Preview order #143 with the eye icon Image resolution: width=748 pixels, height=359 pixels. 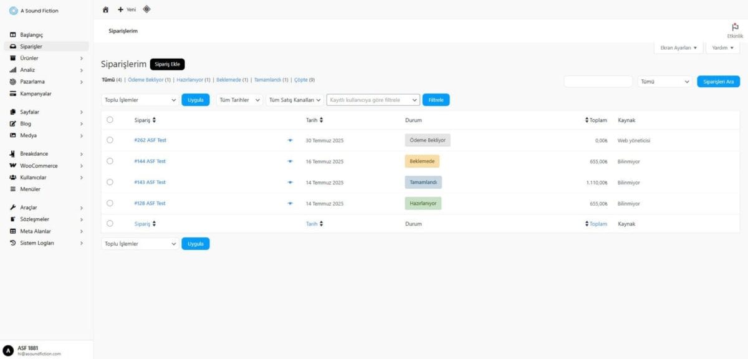coord(290,183)
